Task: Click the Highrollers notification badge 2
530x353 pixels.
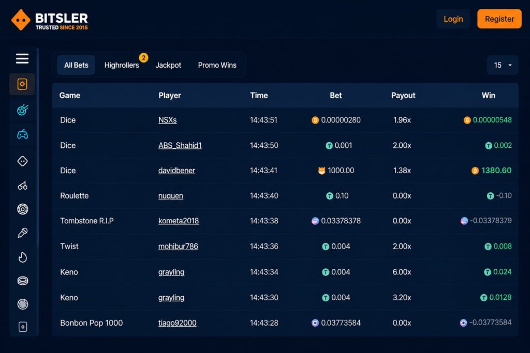Action: pos(143,58)
